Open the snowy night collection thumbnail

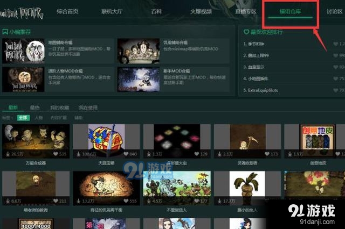(139, 80)
